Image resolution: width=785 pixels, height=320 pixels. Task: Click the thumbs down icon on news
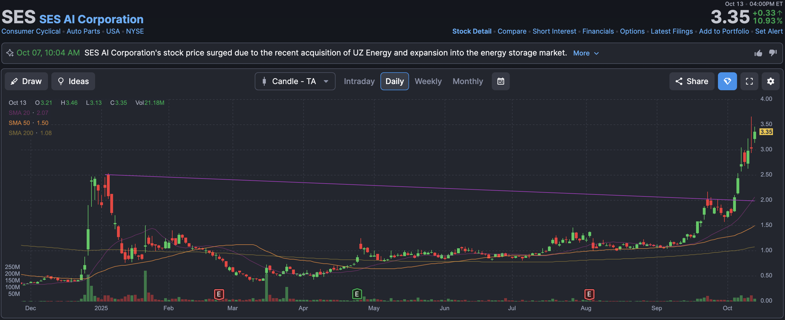773,53
